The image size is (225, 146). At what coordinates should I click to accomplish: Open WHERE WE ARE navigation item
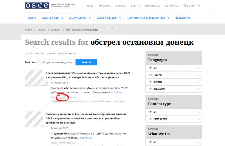pyautogui.click(x=106, y=18)
